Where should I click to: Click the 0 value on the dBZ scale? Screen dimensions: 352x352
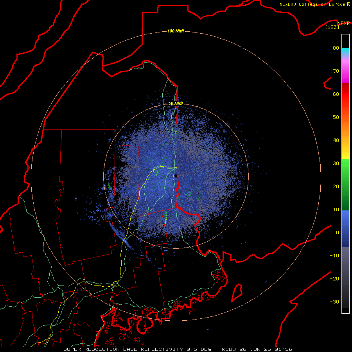[x=338, y=233]
